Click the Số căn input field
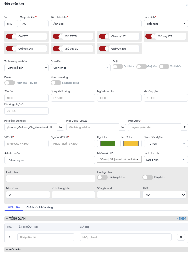The image size is (190, 253). coord(26,98)
